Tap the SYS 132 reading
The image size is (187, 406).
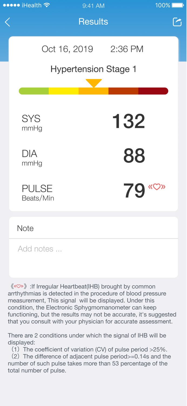pos(128,121)
